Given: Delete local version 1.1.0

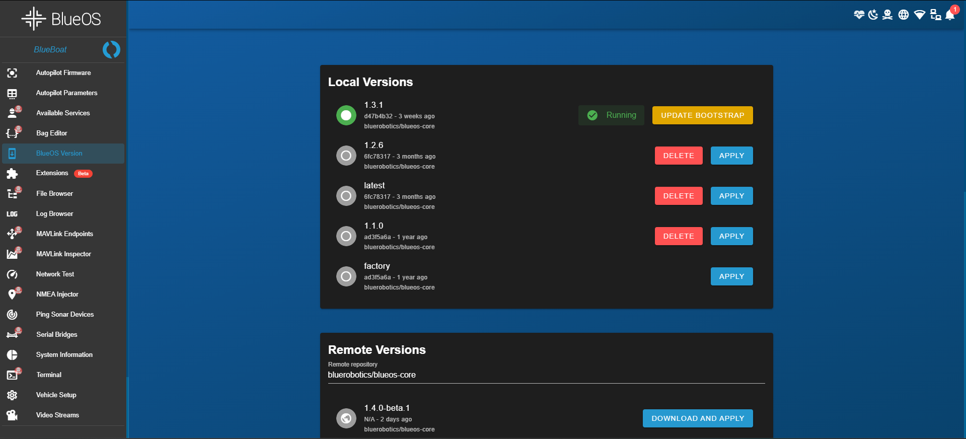Looking at the screenshot, I should [679, 236].
